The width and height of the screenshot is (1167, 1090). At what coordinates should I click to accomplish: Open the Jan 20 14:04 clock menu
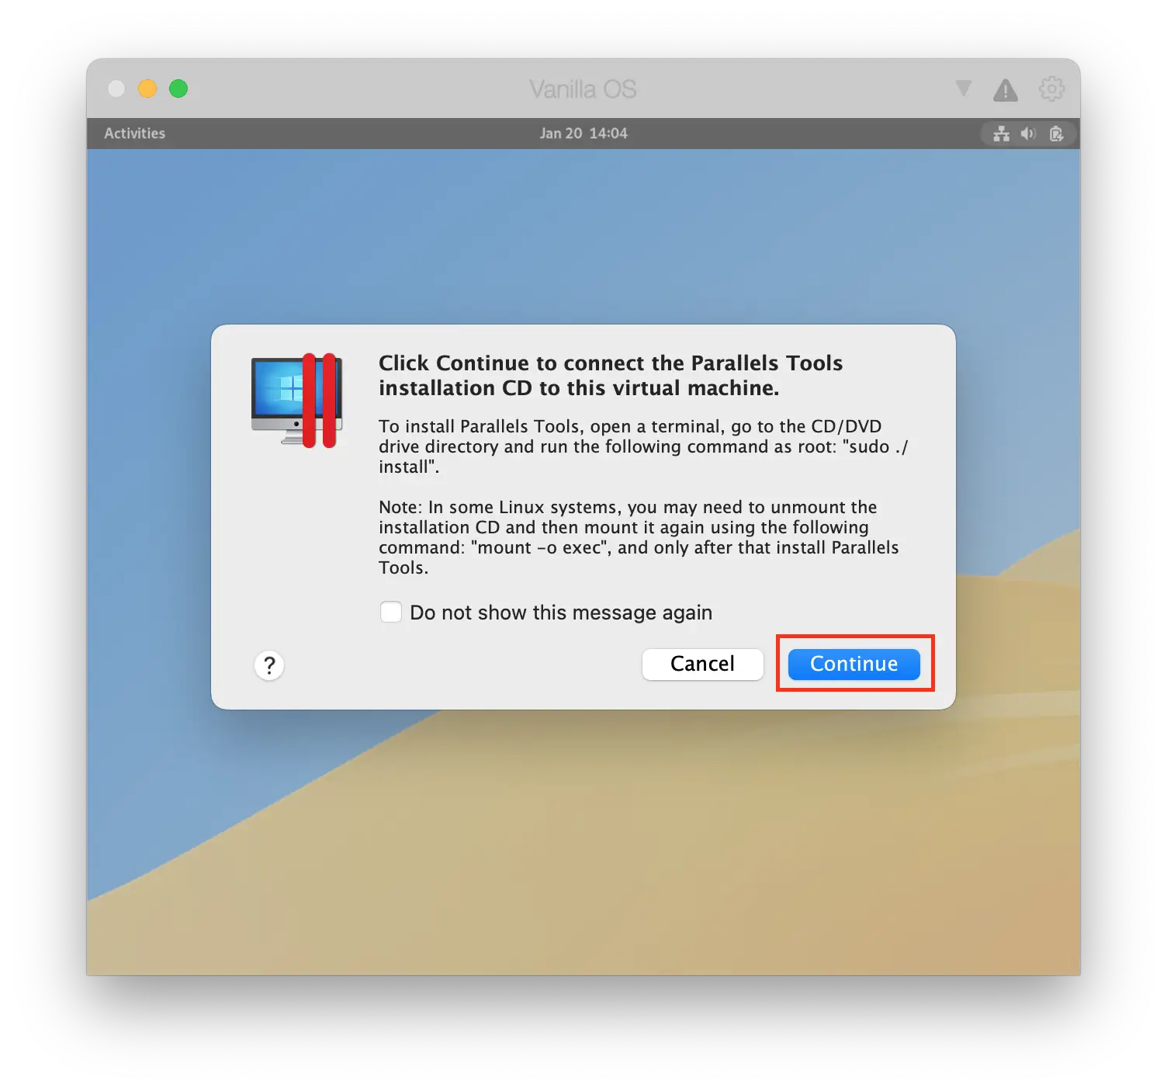[583, 134]
